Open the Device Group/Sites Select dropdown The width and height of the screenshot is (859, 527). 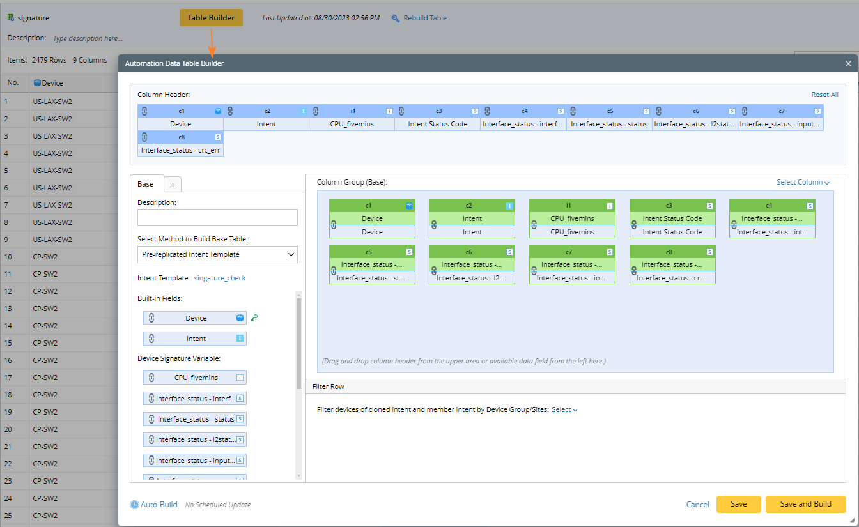(564, 410)
